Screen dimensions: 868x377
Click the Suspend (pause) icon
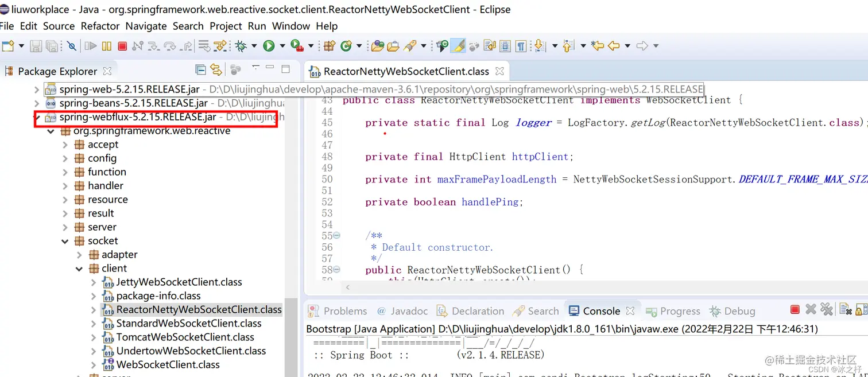pyautogui.click(x=107, y=46)
